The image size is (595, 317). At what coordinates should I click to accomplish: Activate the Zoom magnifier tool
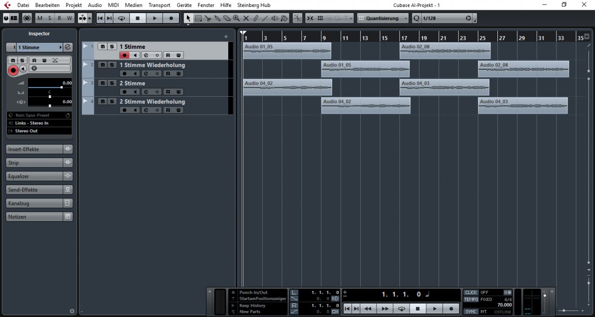coord(236,18)
